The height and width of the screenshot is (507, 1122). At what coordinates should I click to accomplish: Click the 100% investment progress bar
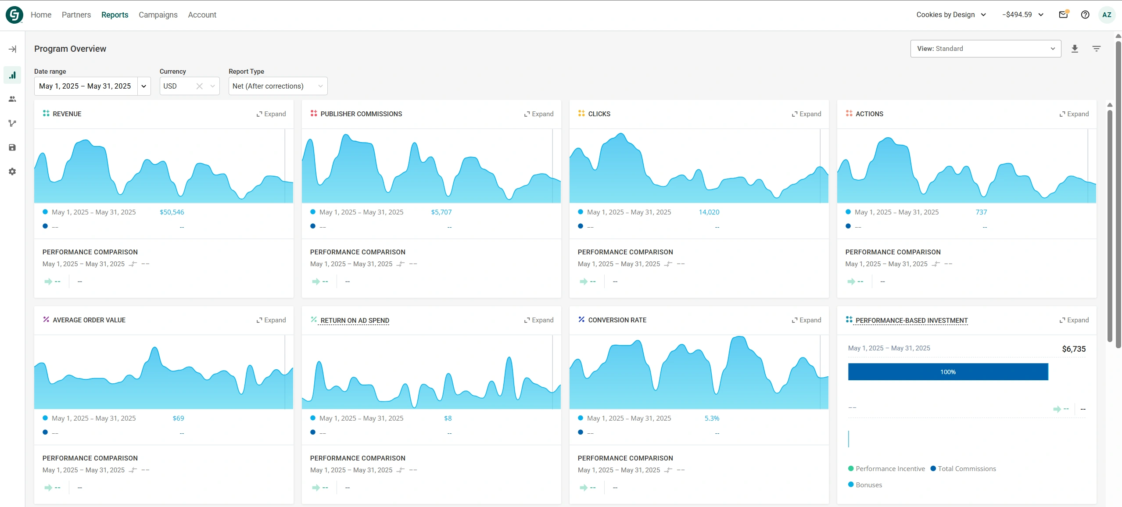pos(948,372)
